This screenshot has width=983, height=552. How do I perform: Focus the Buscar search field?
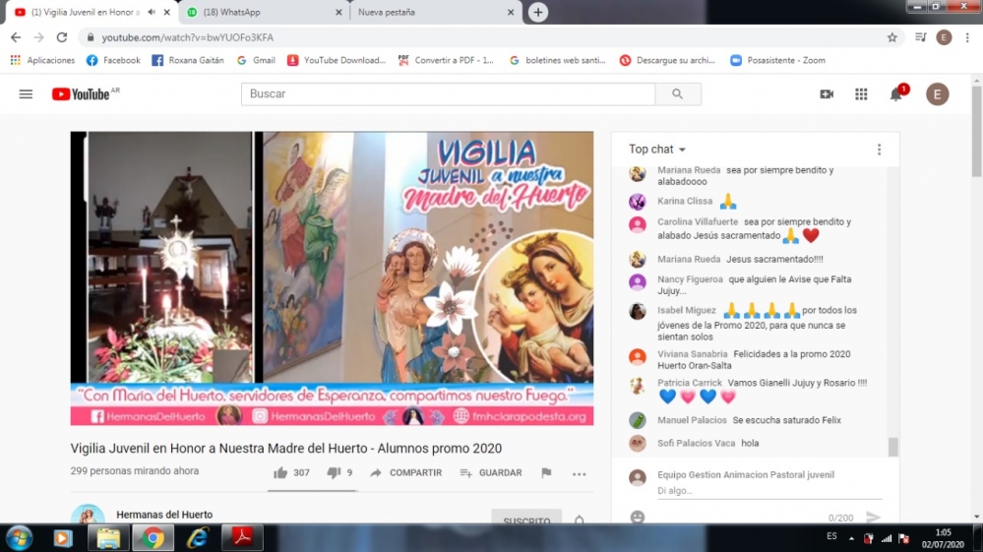[x=449, y=94]
